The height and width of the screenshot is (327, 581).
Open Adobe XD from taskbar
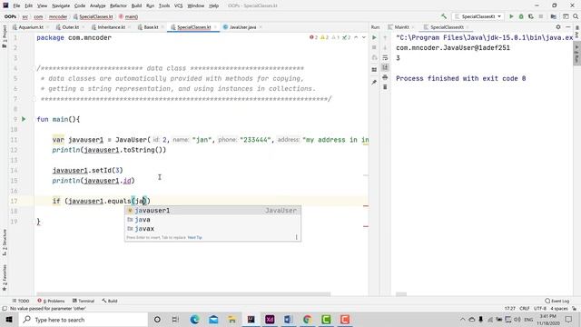pyautogui.click(x=270, y=320)
